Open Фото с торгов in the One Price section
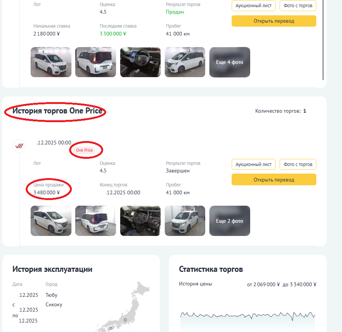The height and width of the screenshot is (332, 342). (298, 164)
